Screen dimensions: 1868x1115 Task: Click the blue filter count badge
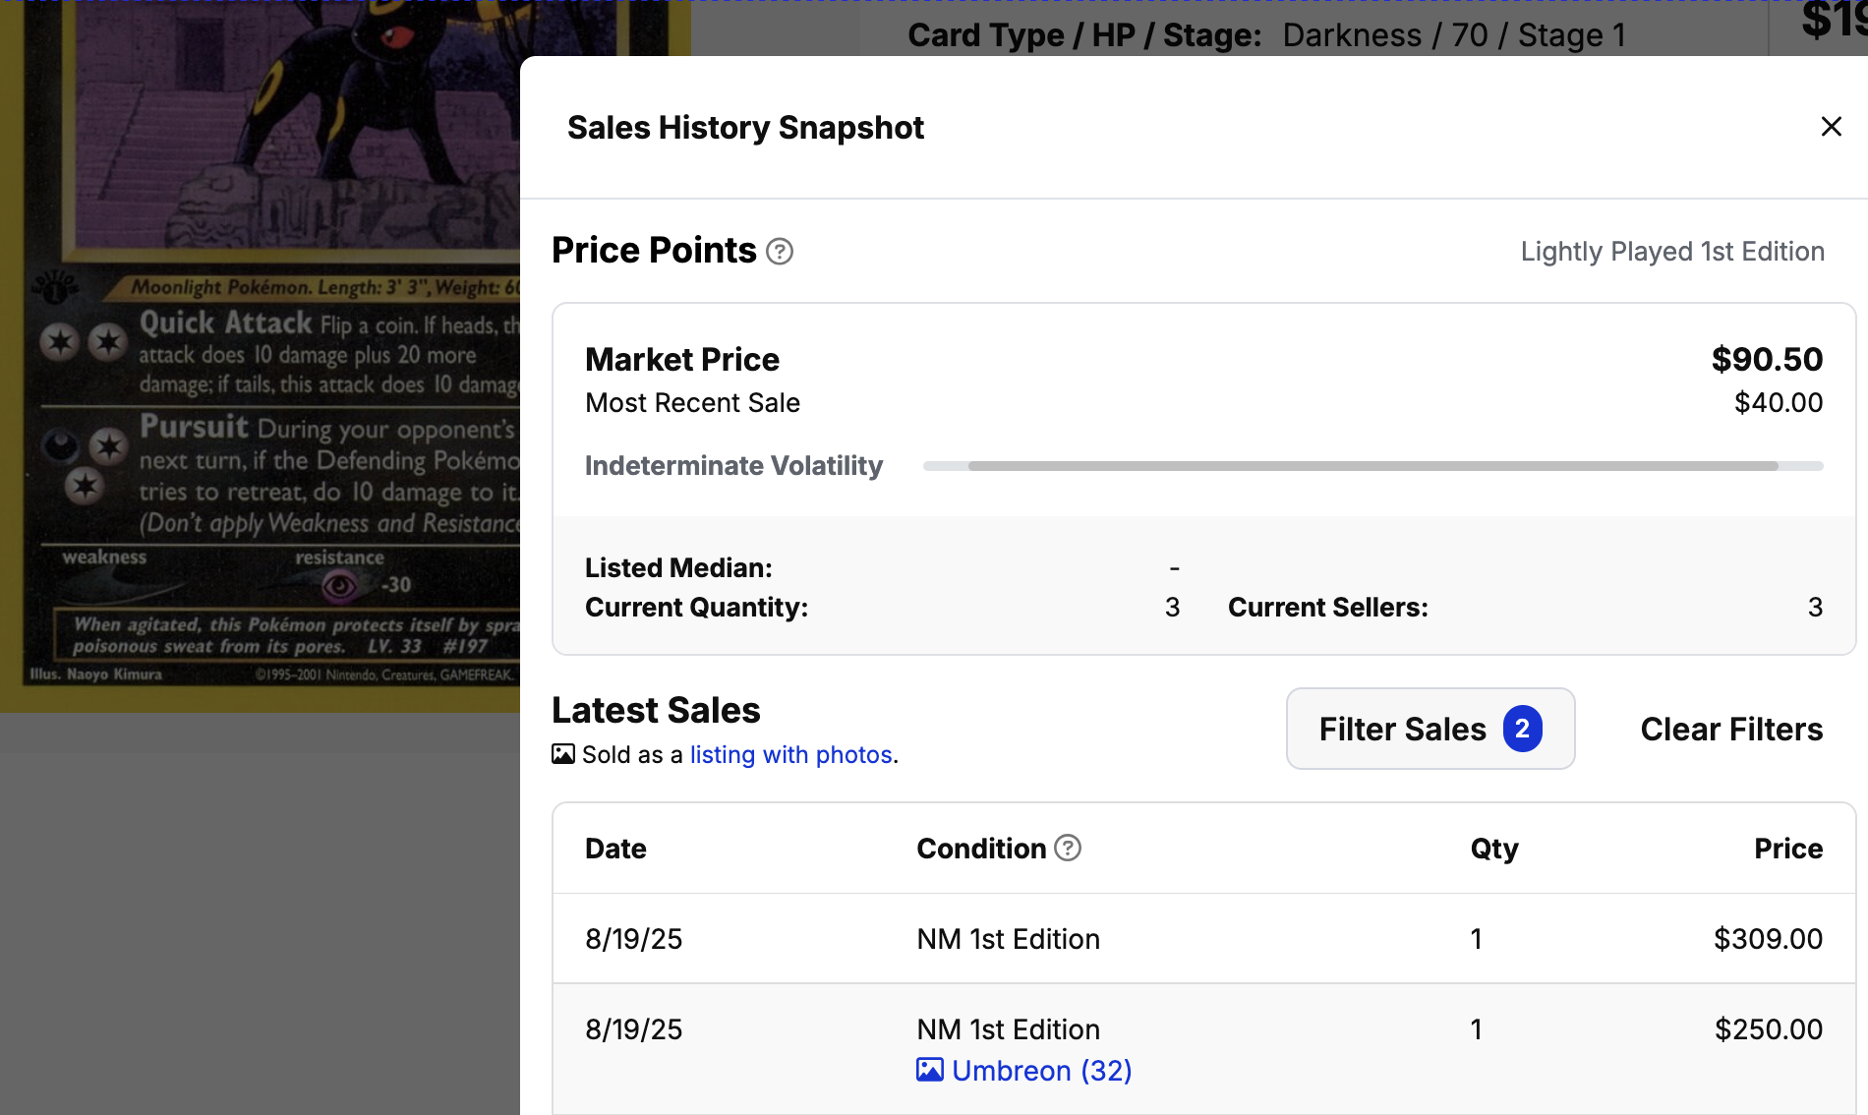(x=1522, y=729)
